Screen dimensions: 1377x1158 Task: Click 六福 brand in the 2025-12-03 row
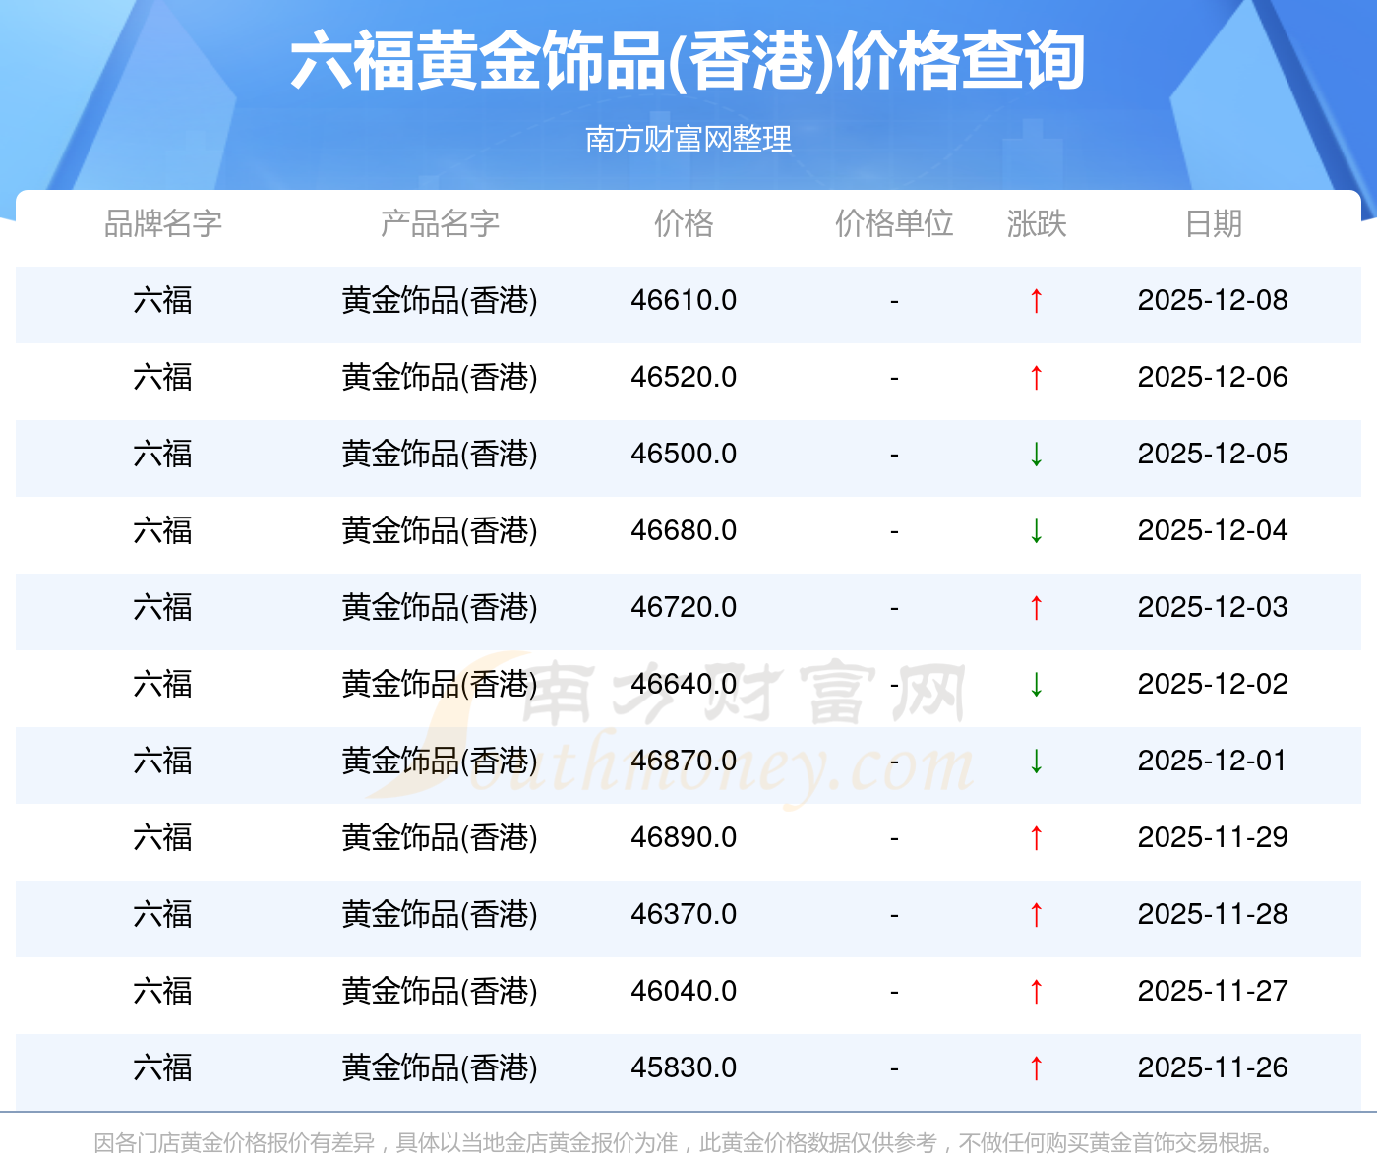coord(163,607)
